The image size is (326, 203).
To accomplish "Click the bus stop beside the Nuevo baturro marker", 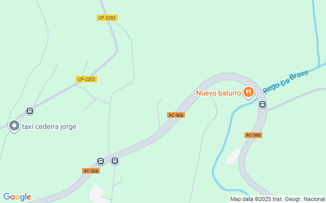I will click(263, 104).
